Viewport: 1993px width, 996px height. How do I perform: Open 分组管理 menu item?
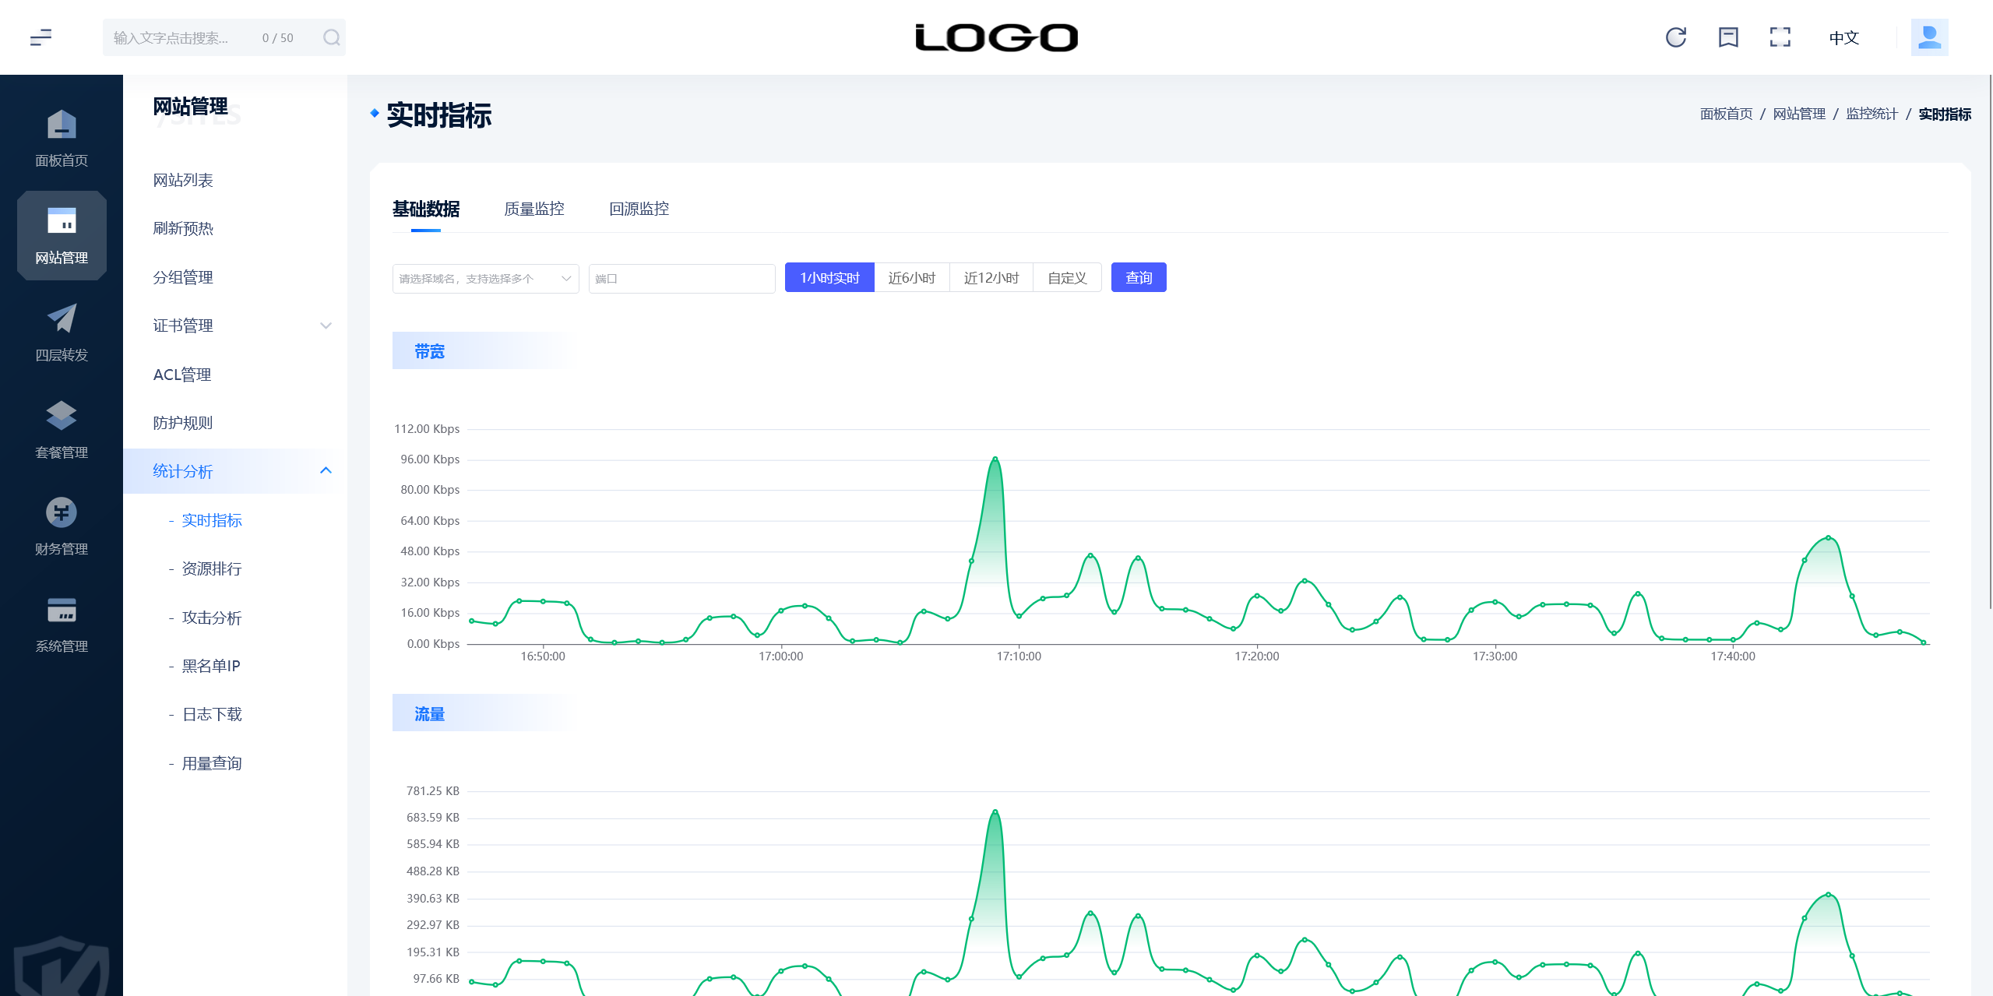[x=183, y=277]
